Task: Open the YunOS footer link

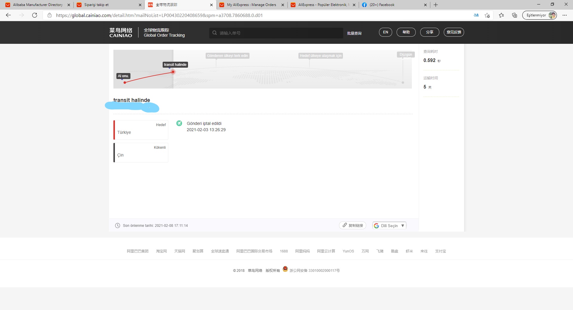Action: [x=348, y=251]
